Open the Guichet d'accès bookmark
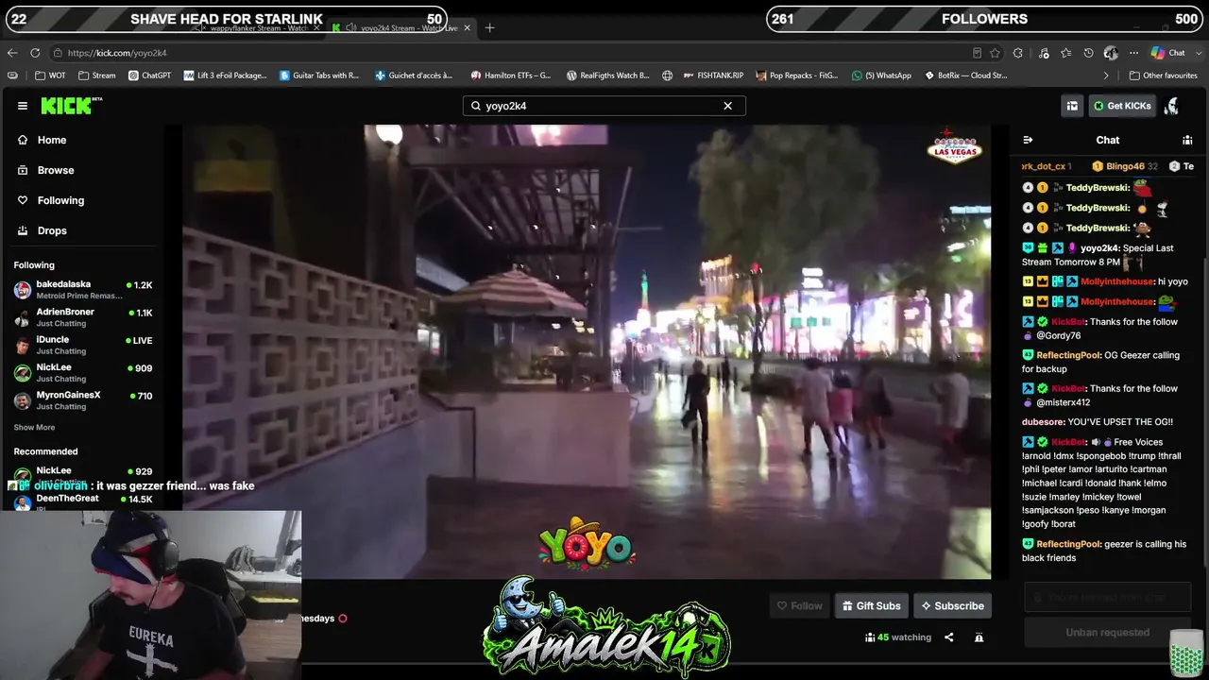The width and height of the screenshot is (1209, 680). [x=414, y=76]
